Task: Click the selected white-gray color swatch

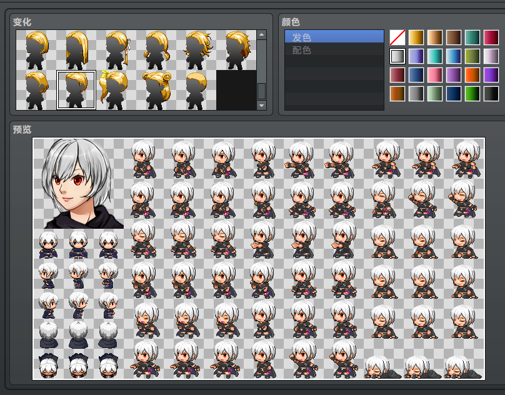Action: (397, 56)
